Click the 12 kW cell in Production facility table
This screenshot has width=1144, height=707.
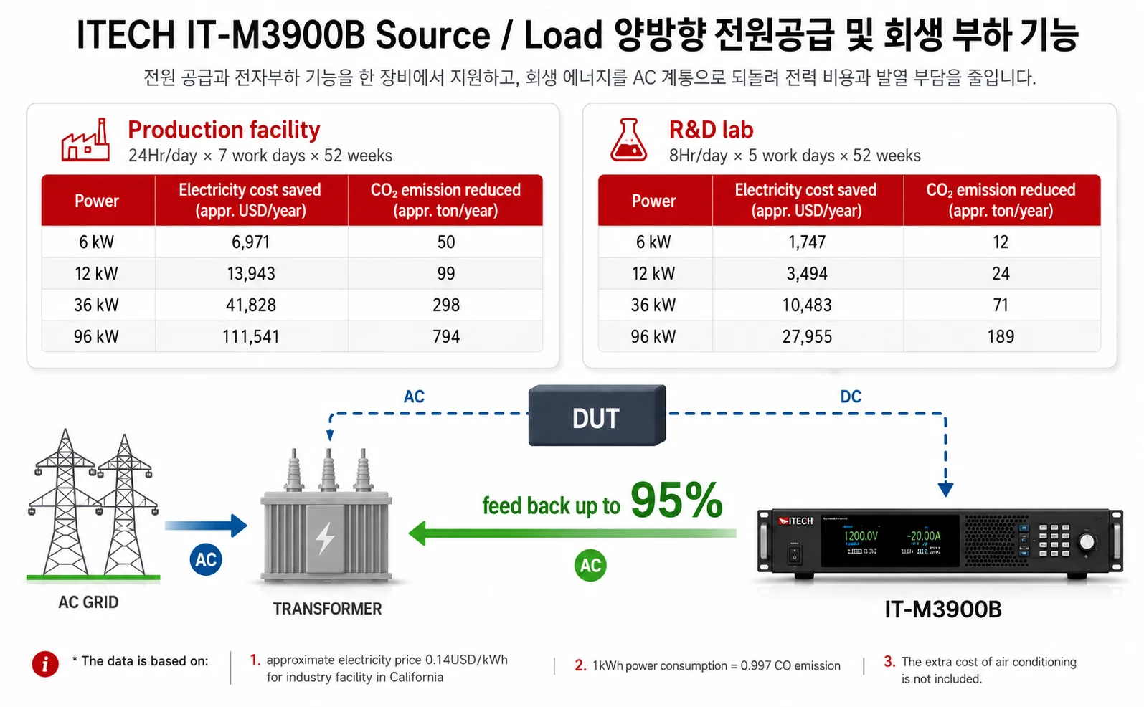pyautogui.click(x=97, y=274)
